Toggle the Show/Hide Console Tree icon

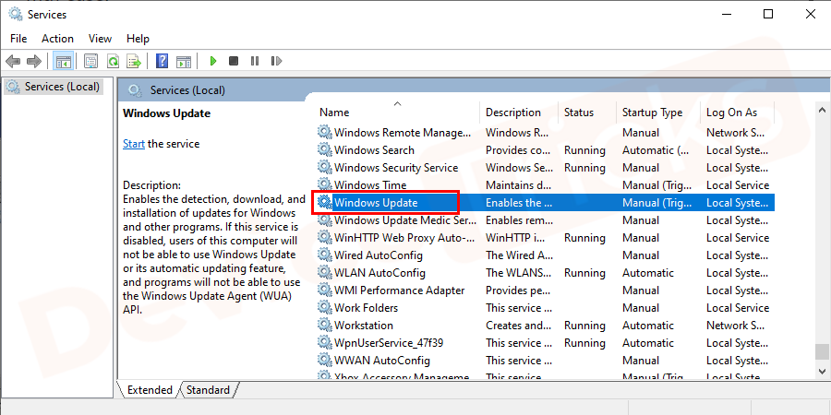pyautogui.click(x=64, y=62)
